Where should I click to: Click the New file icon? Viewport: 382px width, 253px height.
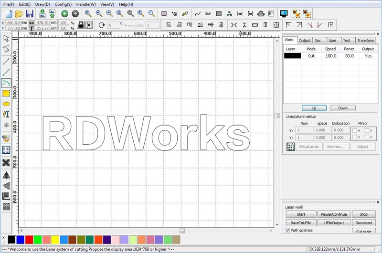(x=9, y=14)
